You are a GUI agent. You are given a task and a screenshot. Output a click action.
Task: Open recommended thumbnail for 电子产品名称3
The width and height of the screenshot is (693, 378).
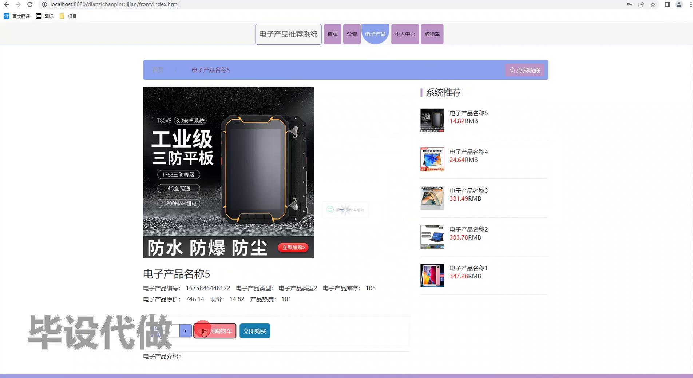click(432, 198)
